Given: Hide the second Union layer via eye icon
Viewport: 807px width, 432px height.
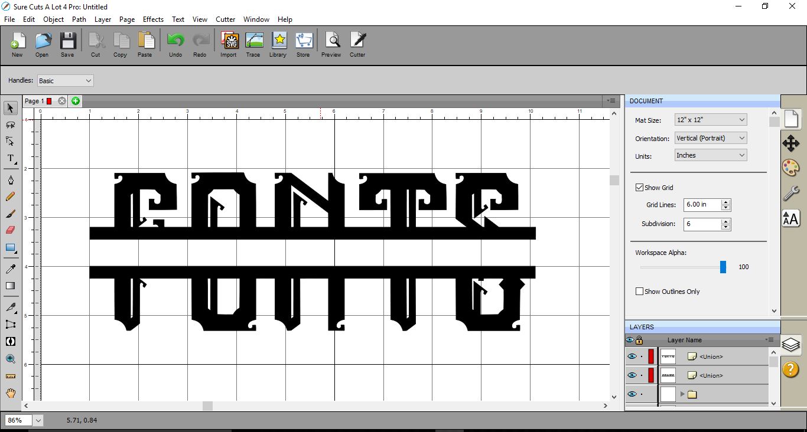Looking at the screenshot, I should 632,375.
